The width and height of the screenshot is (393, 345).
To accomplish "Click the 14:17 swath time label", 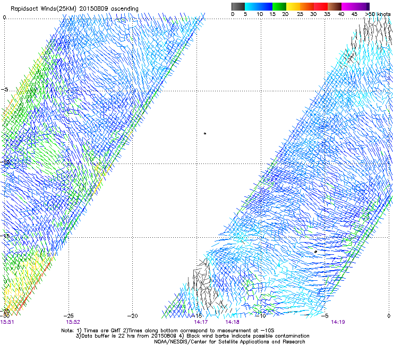I will pos(201,322).
